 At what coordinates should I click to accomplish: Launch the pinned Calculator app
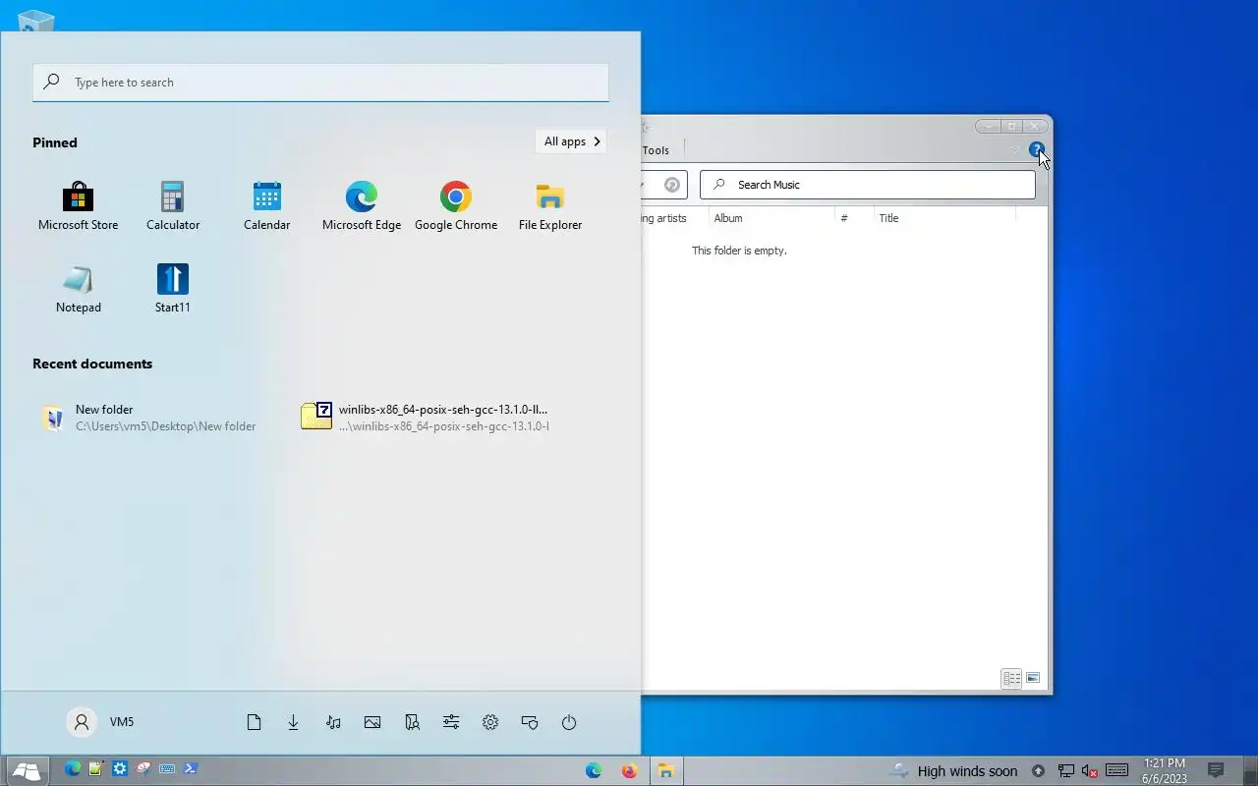click(x=173, y=206)
